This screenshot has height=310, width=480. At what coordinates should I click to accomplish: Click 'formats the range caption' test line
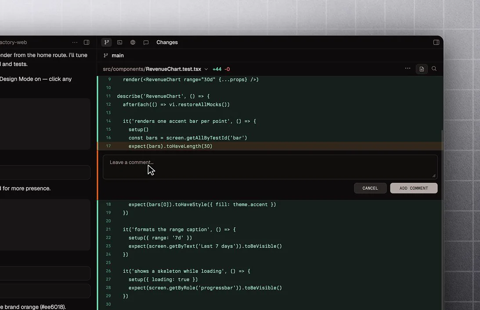(179, 229)
